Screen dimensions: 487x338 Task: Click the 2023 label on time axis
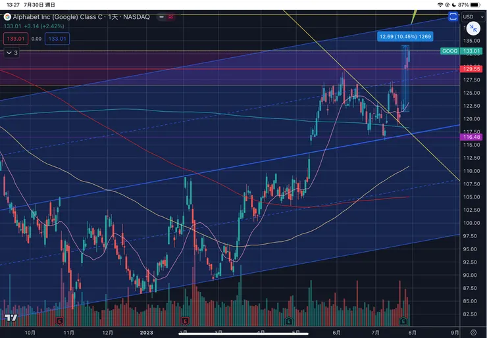tap(146, 333)
